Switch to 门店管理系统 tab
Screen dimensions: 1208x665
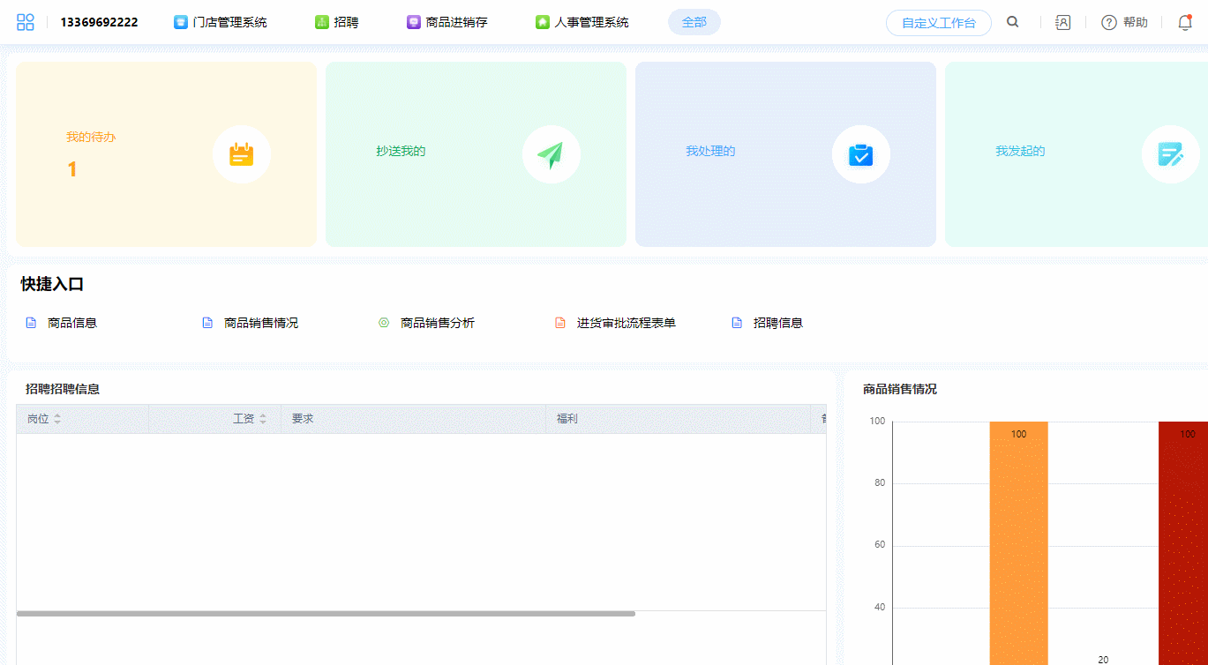coord(221,23)
